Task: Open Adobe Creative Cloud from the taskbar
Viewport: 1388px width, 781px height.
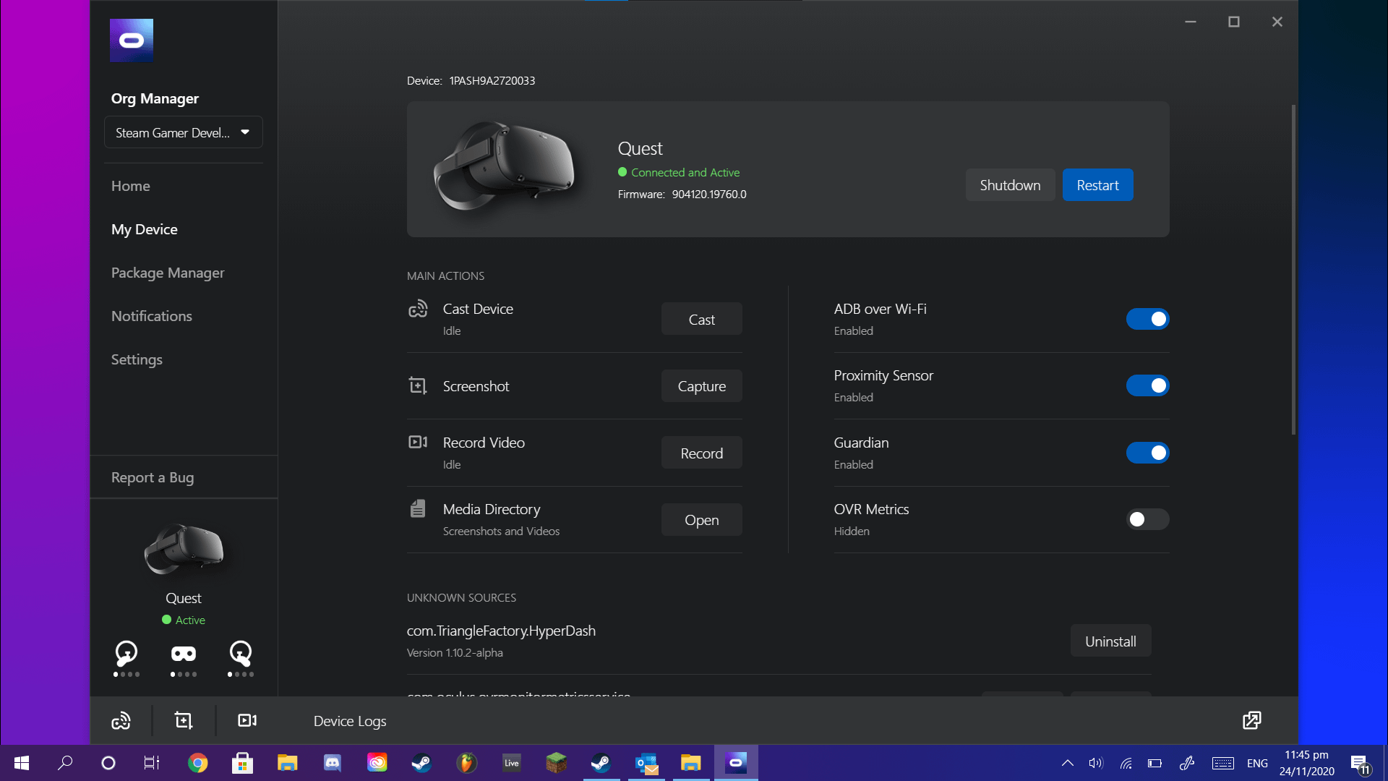Action: point(377,763)
